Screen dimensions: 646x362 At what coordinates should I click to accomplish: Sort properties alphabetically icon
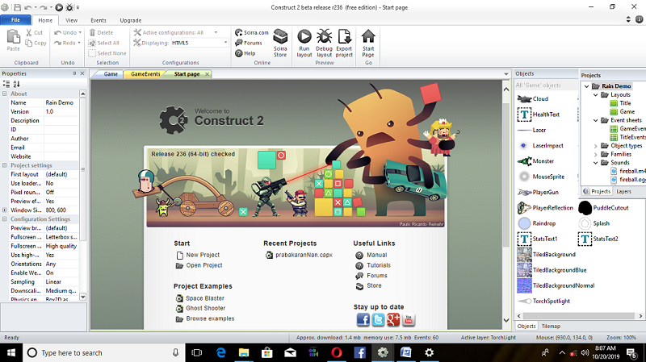point(16,84)
